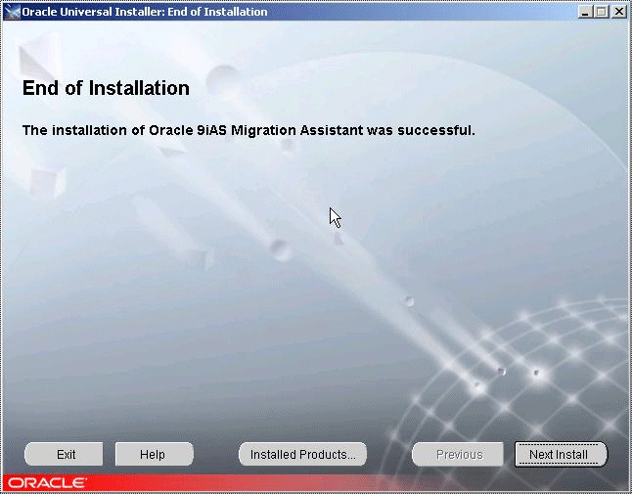
Task: Click the Previous button
Action: pyautogui.click(x=458, y=455)
